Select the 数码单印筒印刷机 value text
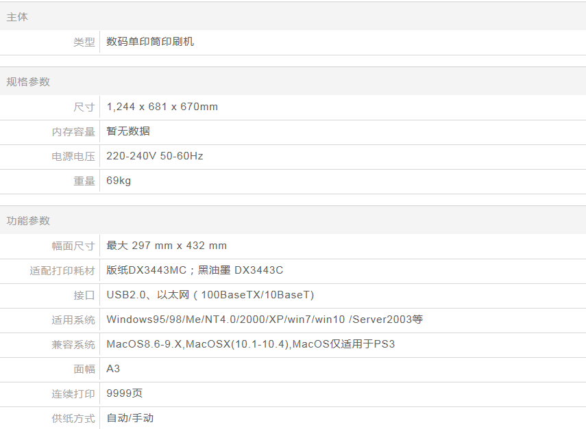 coord(150,42)
